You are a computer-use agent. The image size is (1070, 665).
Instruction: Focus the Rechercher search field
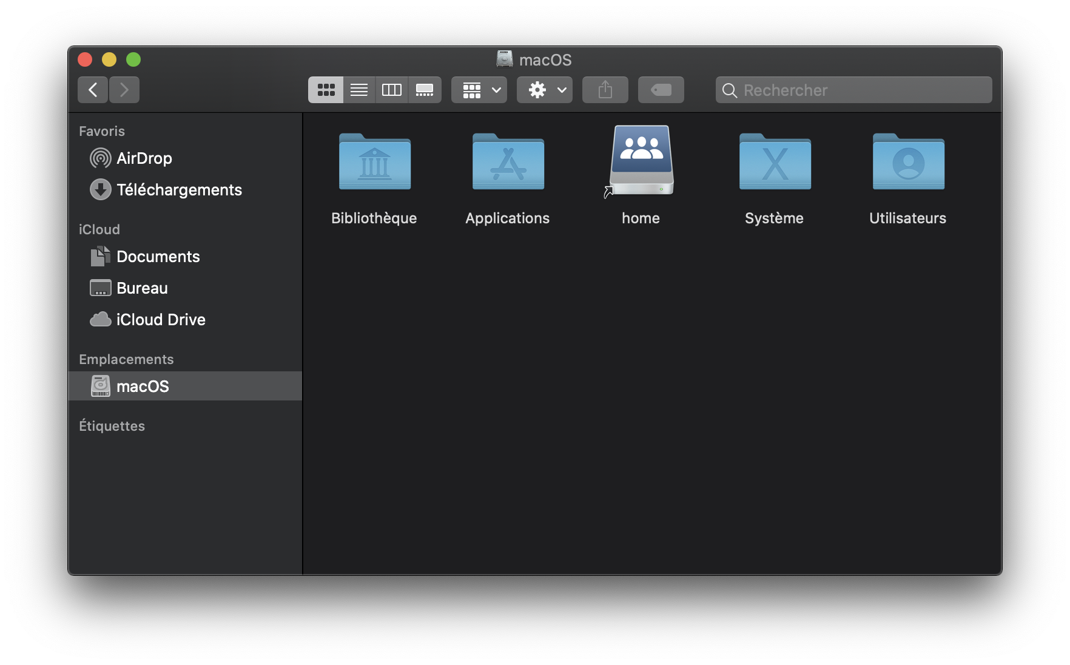tap(854, 90)
